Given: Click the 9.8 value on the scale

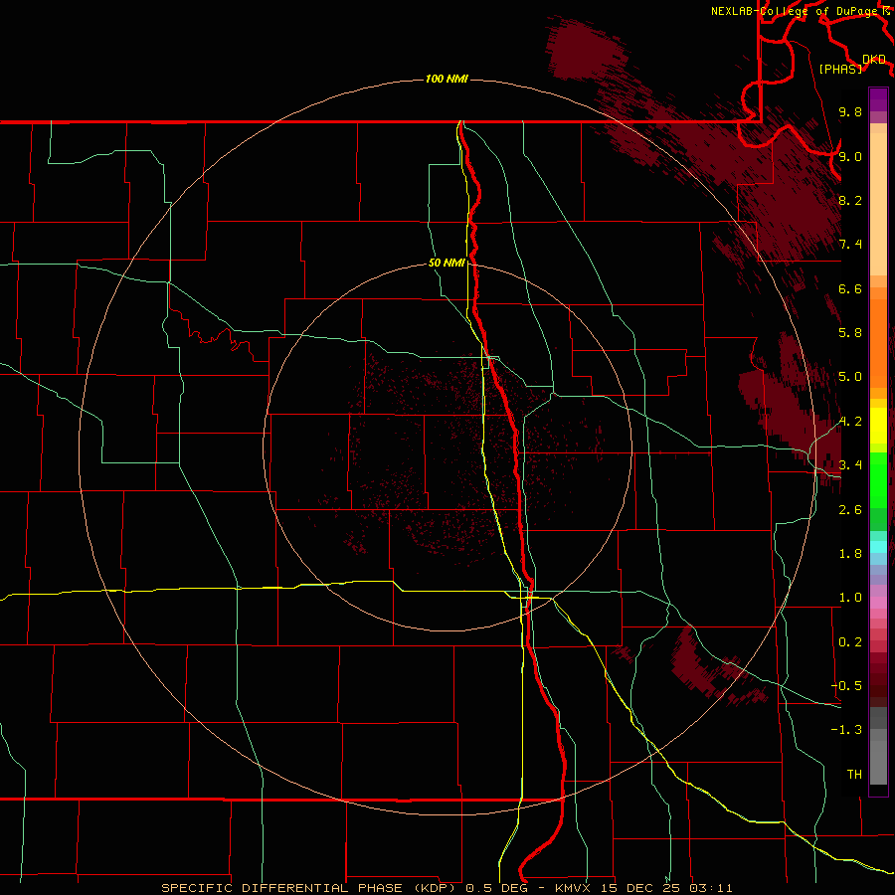Looking at the screenshot, I should tap(850, 111).
